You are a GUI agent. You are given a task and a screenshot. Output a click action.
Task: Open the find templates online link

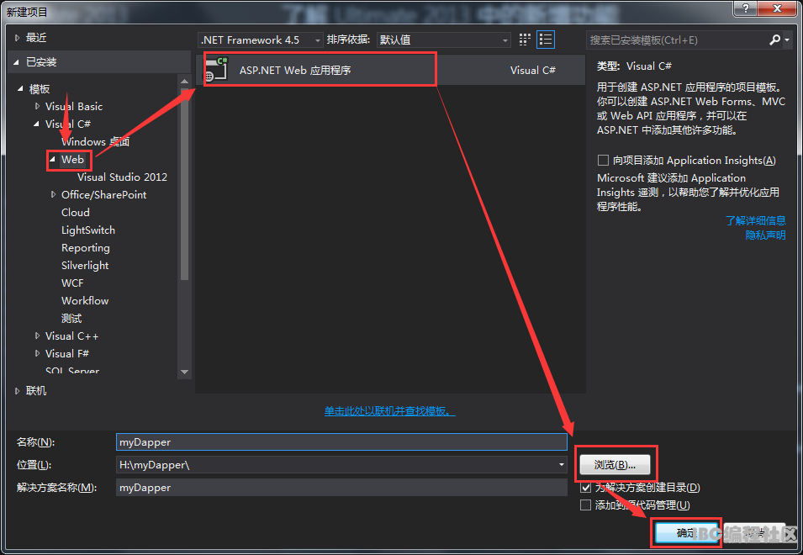tap(389, 410)
